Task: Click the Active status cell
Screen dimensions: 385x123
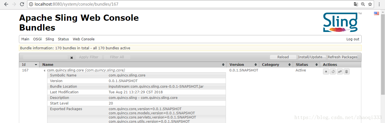Action: pyautogui.click(x=301, y=70)
